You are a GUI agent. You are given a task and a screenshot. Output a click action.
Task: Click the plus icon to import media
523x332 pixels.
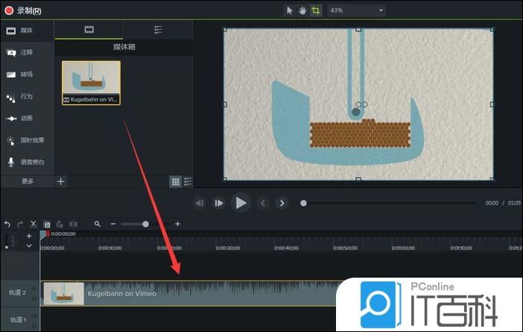pyautogui.click(x=61, y=181)
